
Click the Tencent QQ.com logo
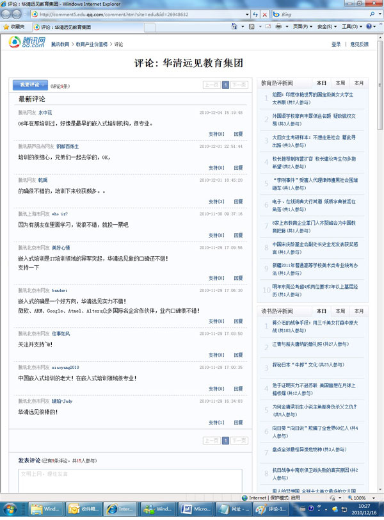tap(27, 43)
